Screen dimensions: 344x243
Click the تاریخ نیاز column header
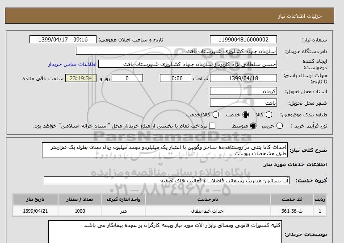35,199
